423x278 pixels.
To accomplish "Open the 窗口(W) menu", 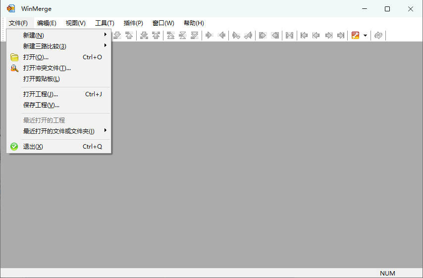I will 163,23.
